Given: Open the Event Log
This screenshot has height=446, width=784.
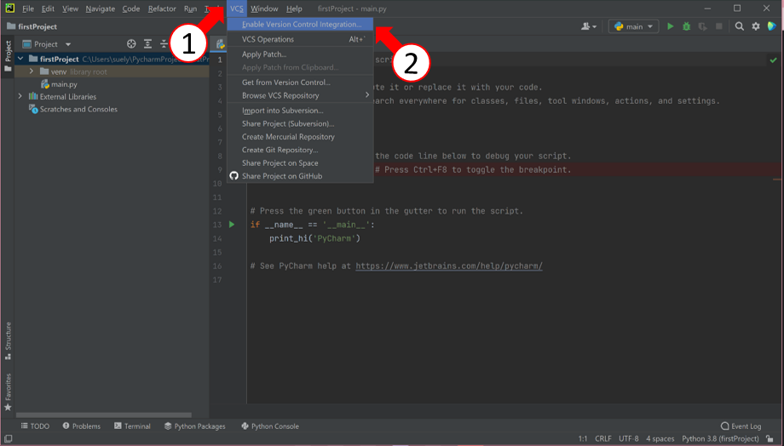Looking at the screenshot, I should coord(741,426).
